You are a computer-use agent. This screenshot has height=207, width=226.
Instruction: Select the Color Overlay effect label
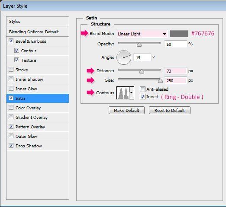(28, 108)
